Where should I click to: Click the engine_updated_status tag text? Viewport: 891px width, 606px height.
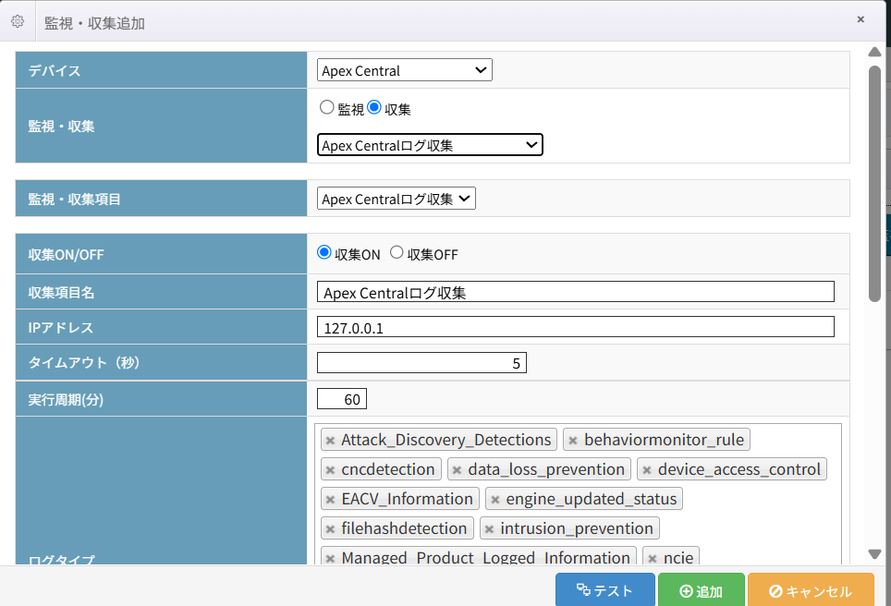591,499
